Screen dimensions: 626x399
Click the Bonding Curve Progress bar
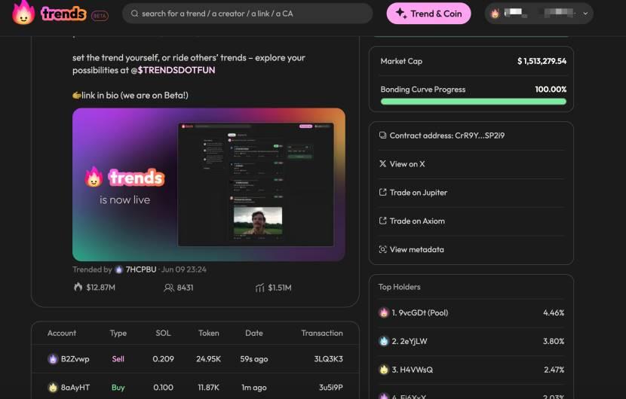[x=473, y=102]
